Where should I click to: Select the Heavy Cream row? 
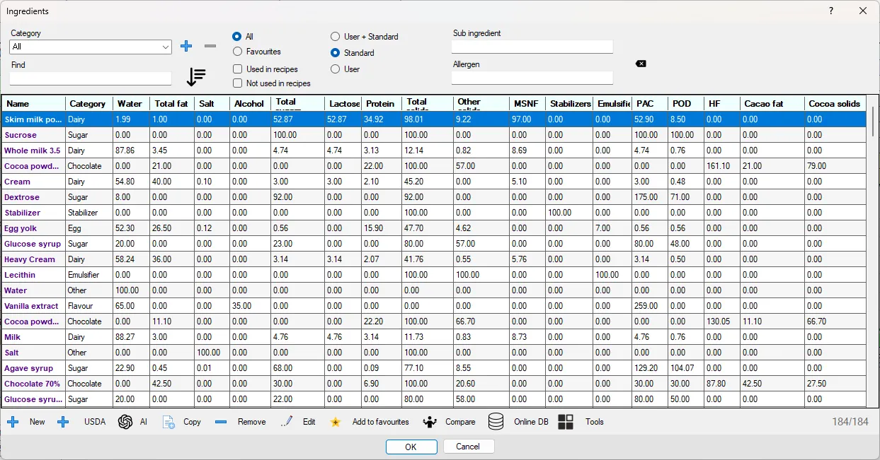[x=434, y=259]
